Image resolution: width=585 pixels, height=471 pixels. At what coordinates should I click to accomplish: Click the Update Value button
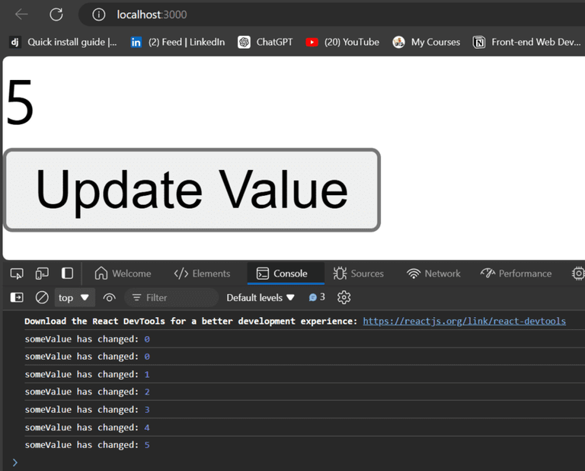[192, 190]
